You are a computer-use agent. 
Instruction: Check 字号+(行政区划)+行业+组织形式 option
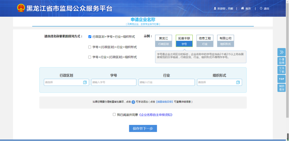coord(89,47)
